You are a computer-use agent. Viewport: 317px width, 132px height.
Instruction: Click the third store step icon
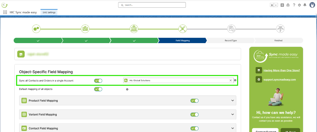134,29
